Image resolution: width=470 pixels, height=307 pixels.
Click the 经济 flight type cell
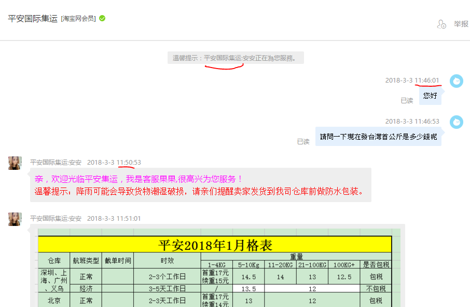point(86,288)
